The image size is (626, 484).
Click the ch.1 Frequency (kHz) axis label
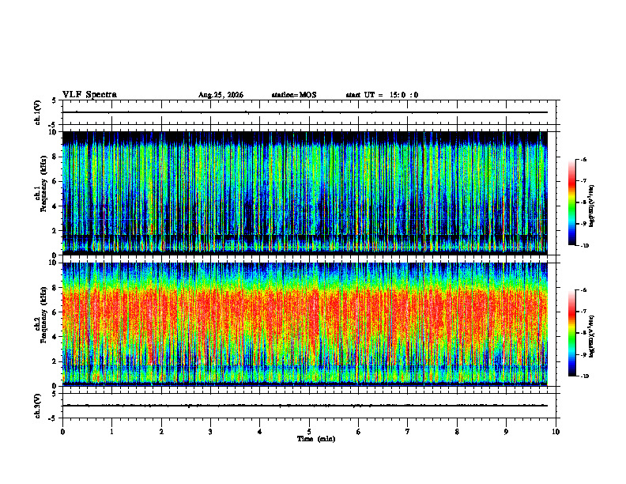(40, 193)
